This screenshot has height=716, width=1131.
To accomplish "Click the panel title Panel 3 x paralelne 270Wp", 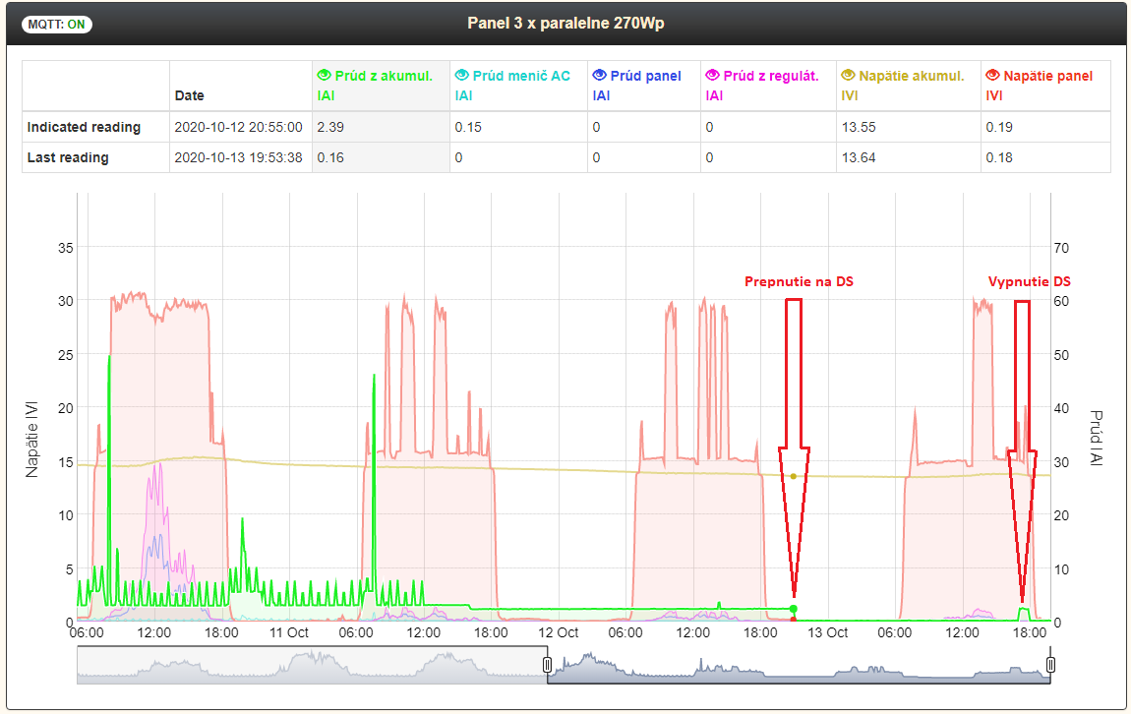I will [x=565, y=23].
